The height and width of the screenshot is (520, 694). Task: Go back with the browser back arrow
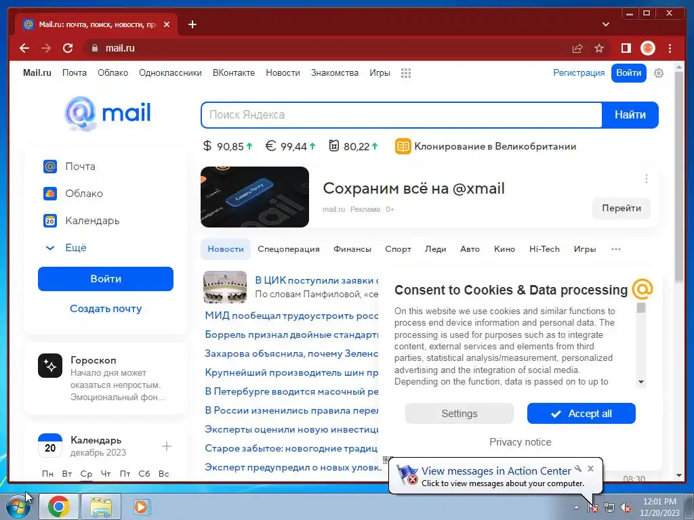point(24,48)
